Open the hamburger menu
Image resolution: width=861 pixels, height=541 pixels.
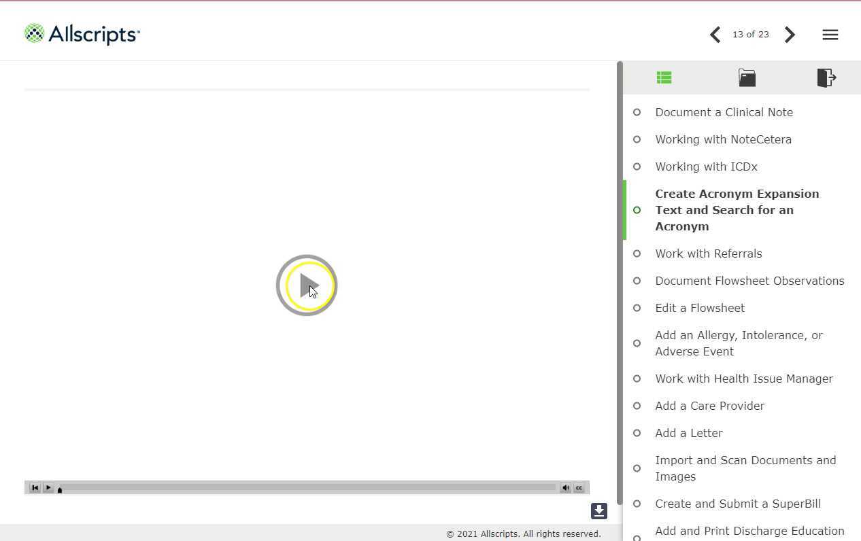click(x=830, y=35)
